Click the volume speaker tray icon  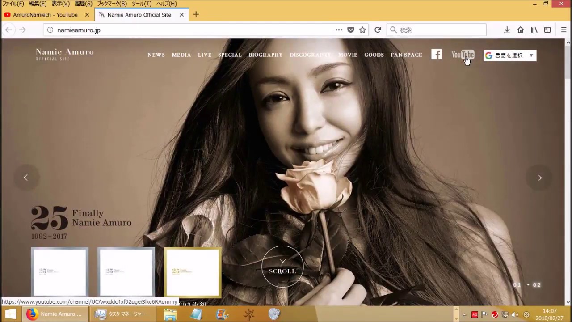point(515,314)
